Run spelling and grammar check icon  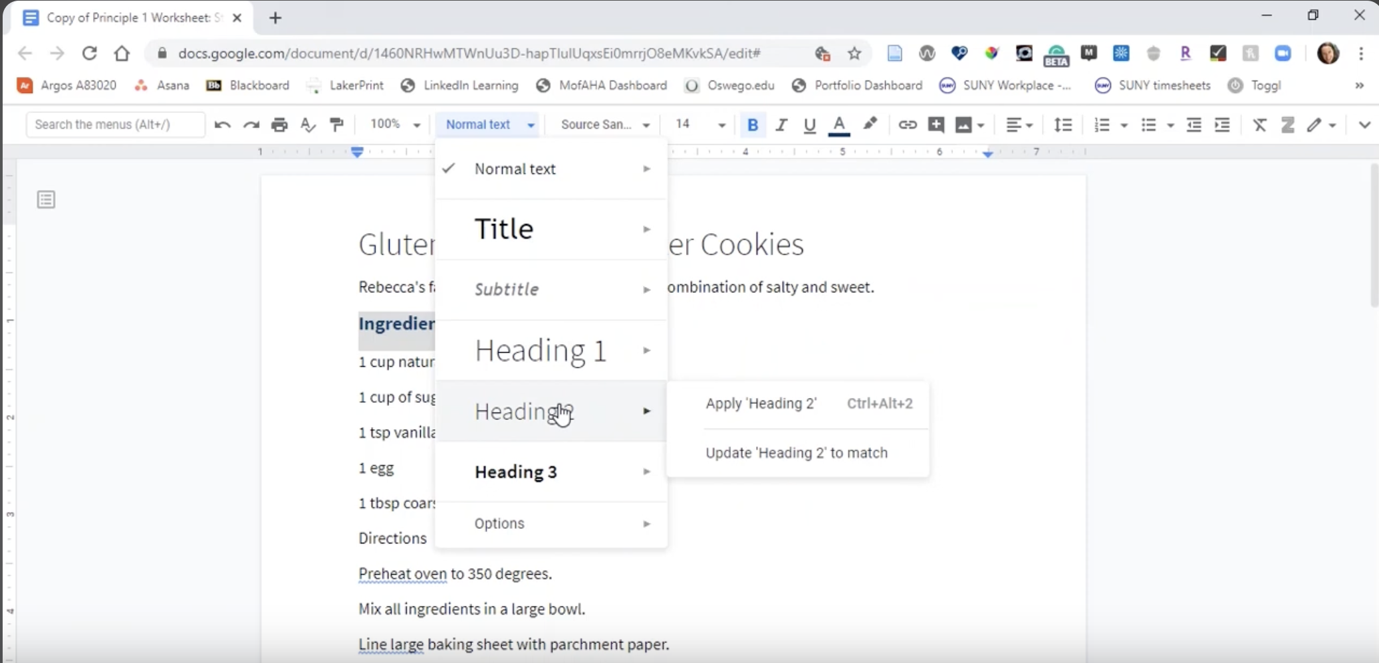point(308,125)
